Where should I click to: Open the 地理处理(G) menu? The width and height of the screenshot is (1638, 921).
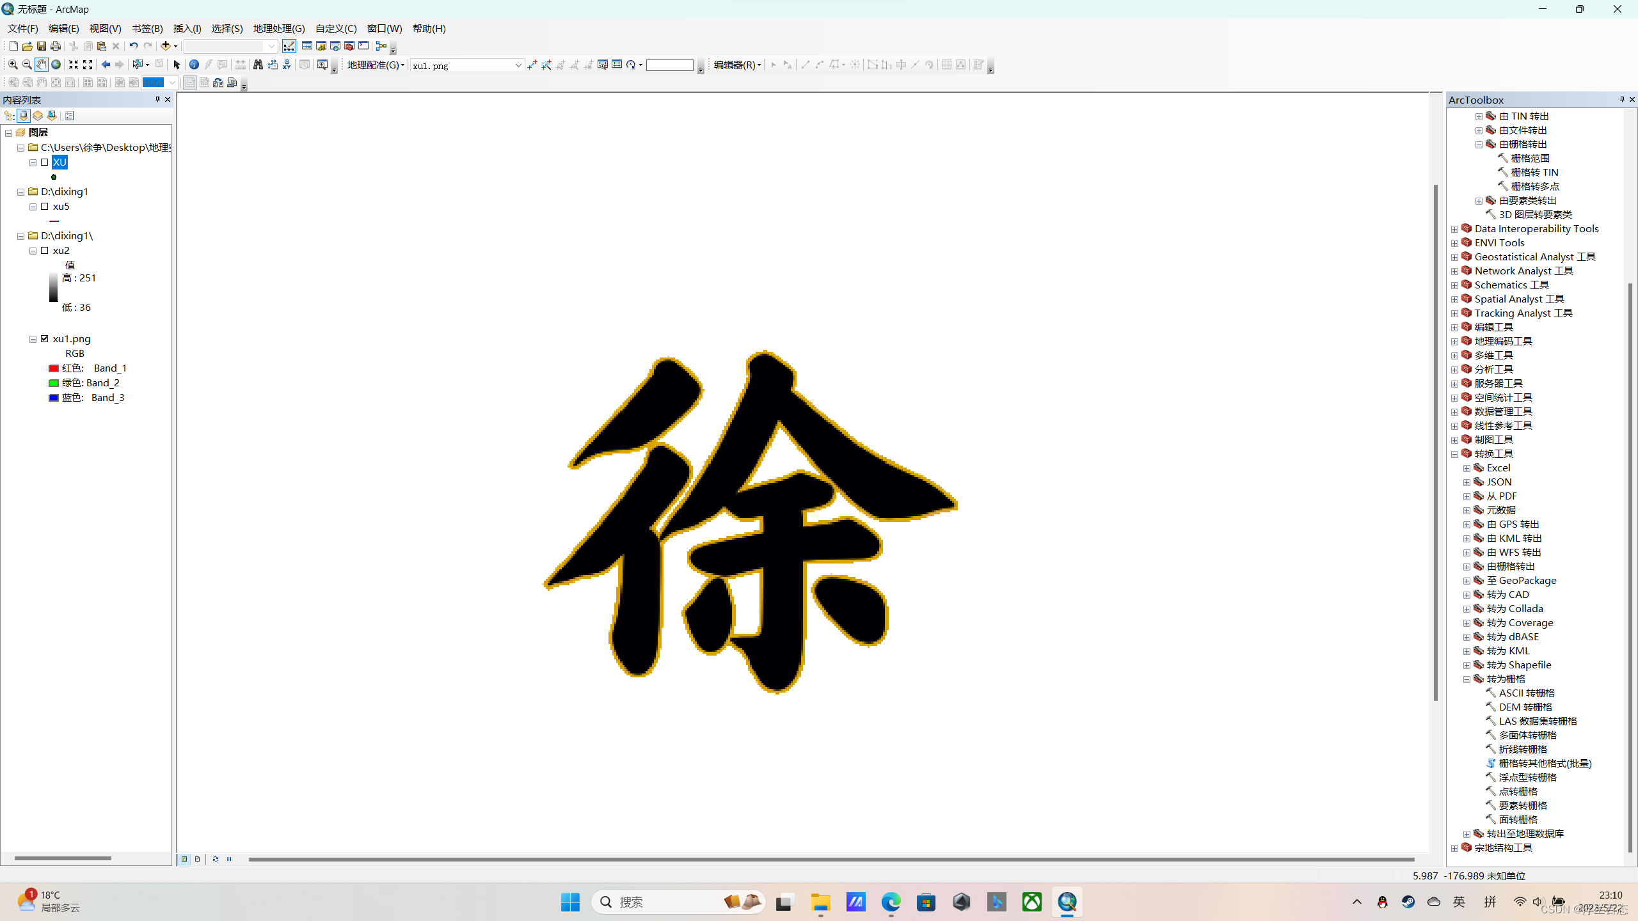[279, 28]
